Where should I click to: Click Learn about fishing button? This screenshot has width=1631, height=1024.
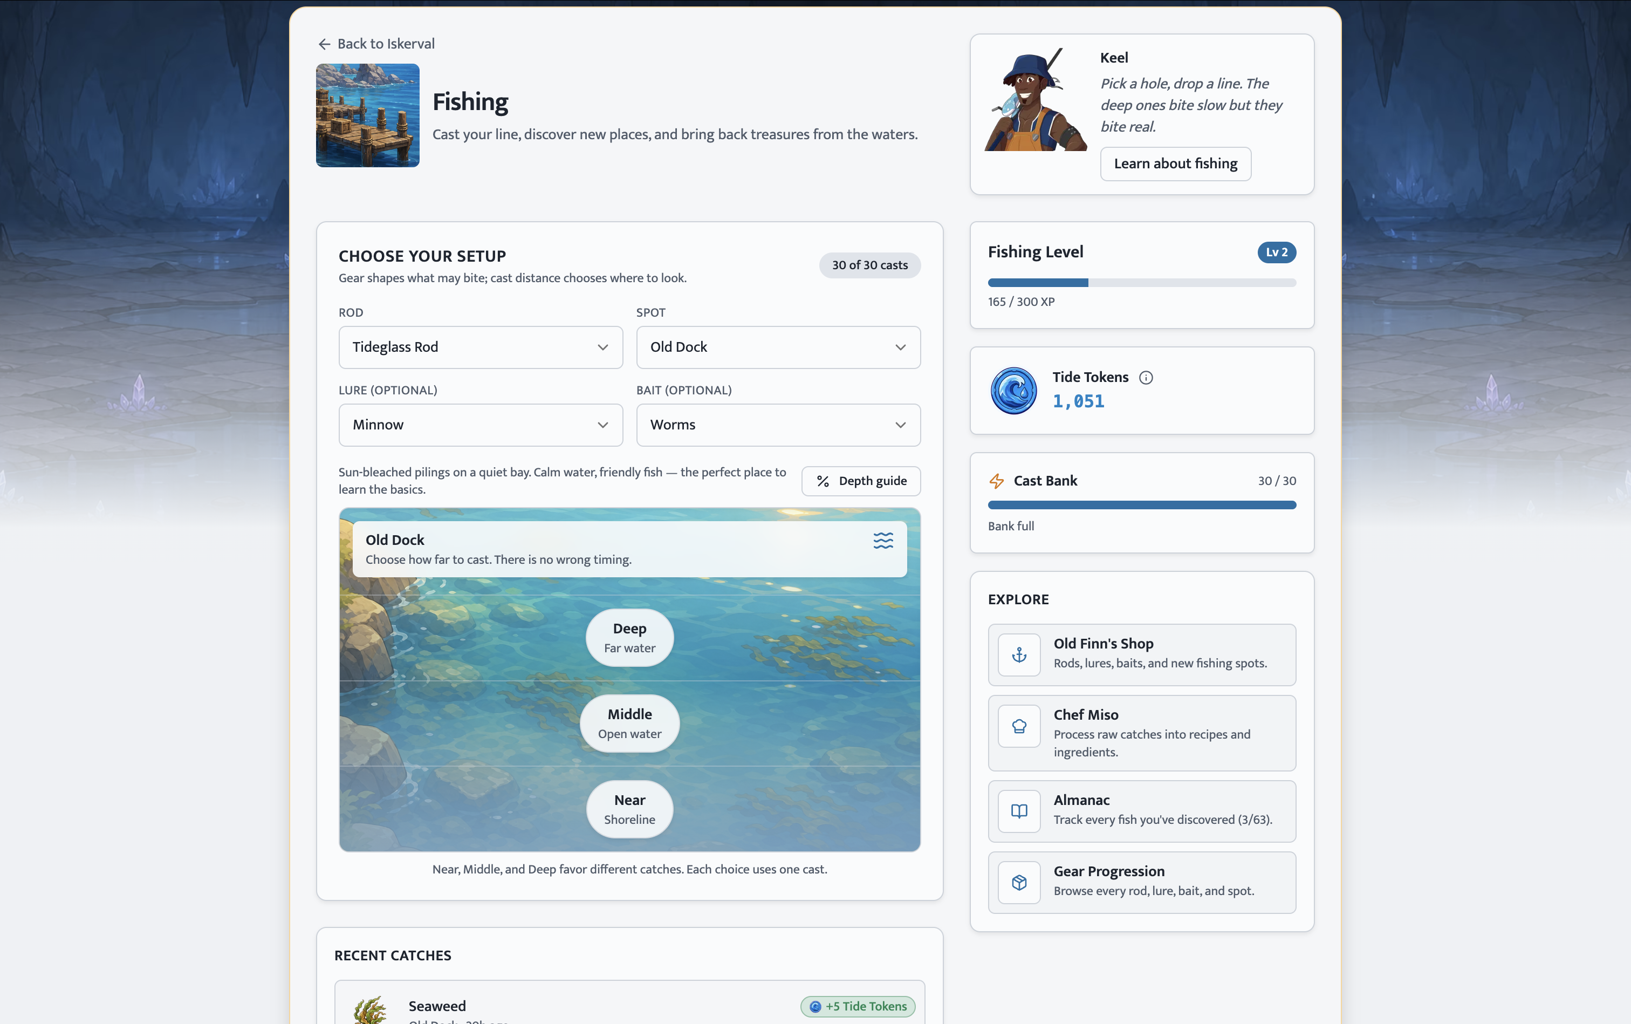[1175, 164]
